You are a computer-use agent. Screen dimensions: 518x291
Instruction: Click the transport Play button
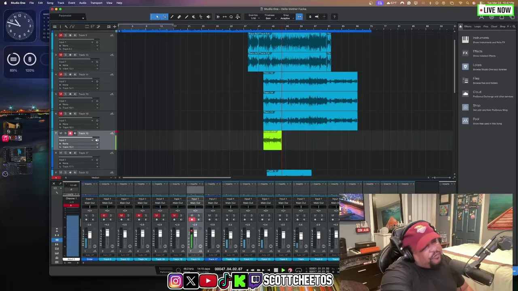tap(283, 270)
